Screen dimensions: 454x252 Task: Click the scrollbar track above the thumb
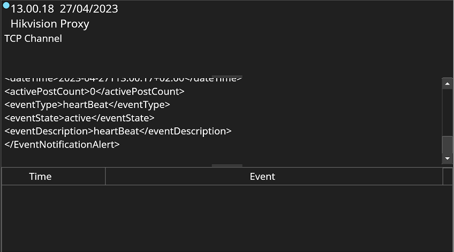point(447,112)
